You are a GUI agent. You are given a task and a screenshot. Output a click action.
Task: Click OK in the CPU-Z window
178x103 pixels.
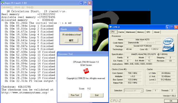pos(171,101)
